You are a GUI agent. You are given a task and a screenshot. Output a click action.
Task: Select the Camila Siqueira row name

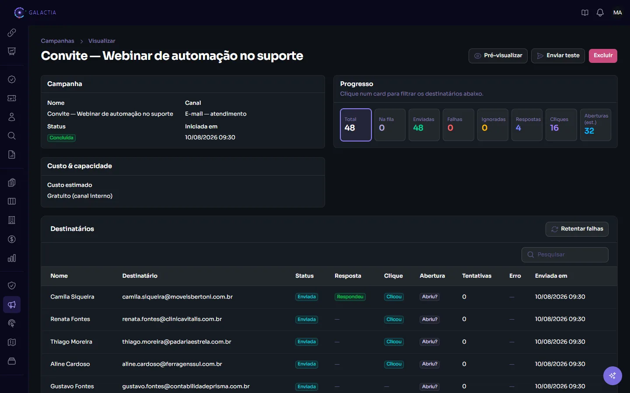point(72,297)
